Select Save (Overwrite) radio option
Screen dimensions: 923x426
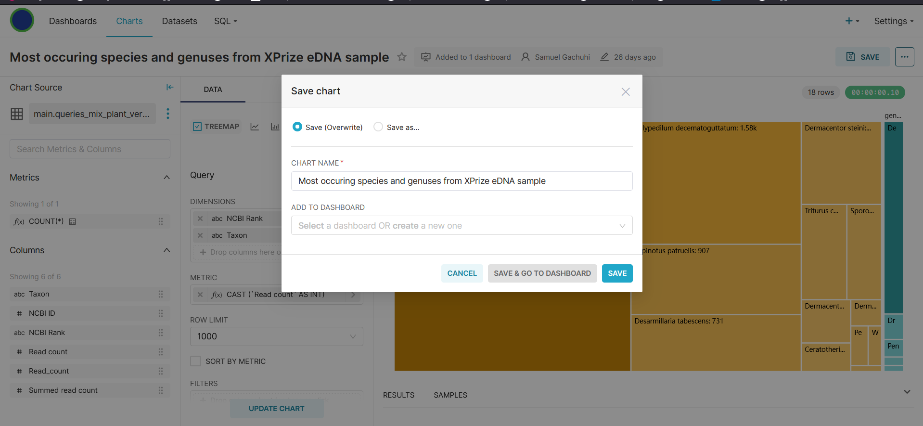[297, 127]
